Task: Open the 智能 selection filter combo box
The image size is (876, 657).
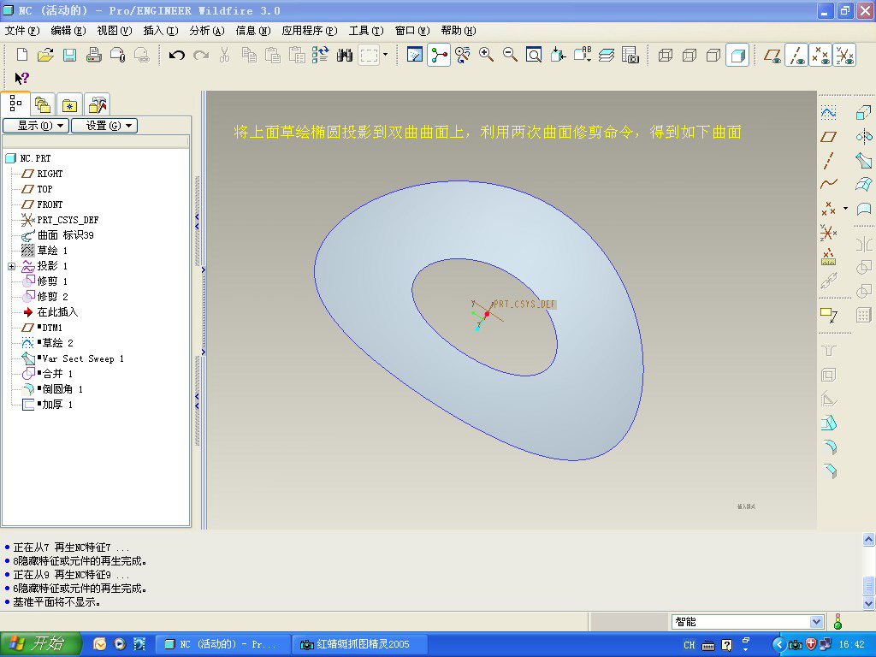Action: (x=748, y=621)
